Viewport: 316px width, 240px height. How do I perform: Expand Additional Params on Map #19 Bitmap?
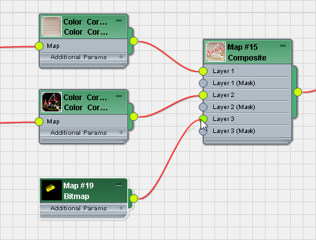pyautogui.click(x=121, y=208)
